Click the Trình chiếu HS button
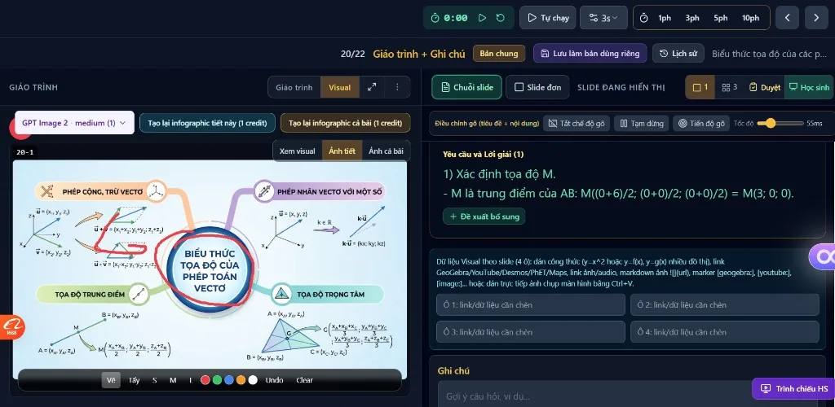835x407 pixels. coord(793,388)
